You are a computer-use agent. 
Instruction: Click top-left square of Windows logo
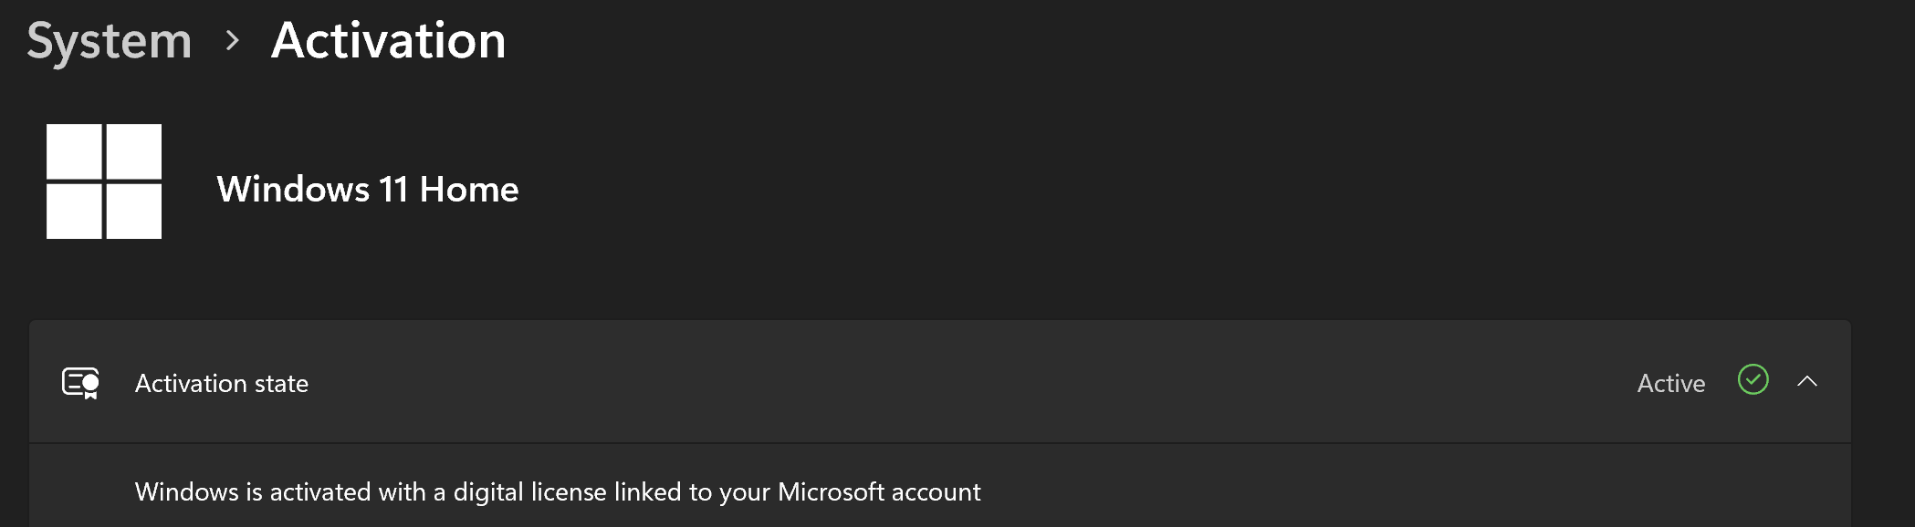click(74, 151)
